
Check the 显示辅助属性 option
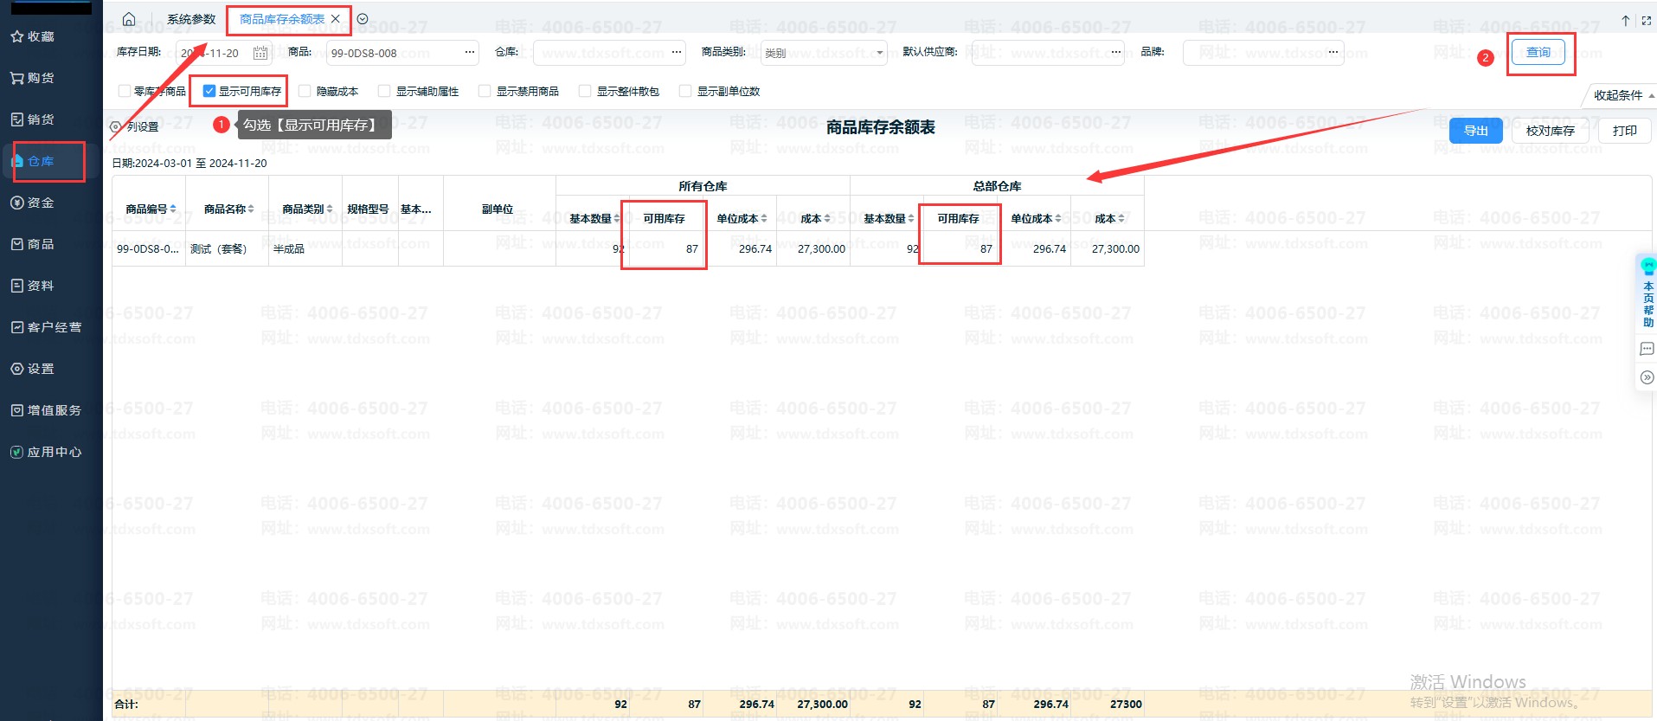coord(384,91)
